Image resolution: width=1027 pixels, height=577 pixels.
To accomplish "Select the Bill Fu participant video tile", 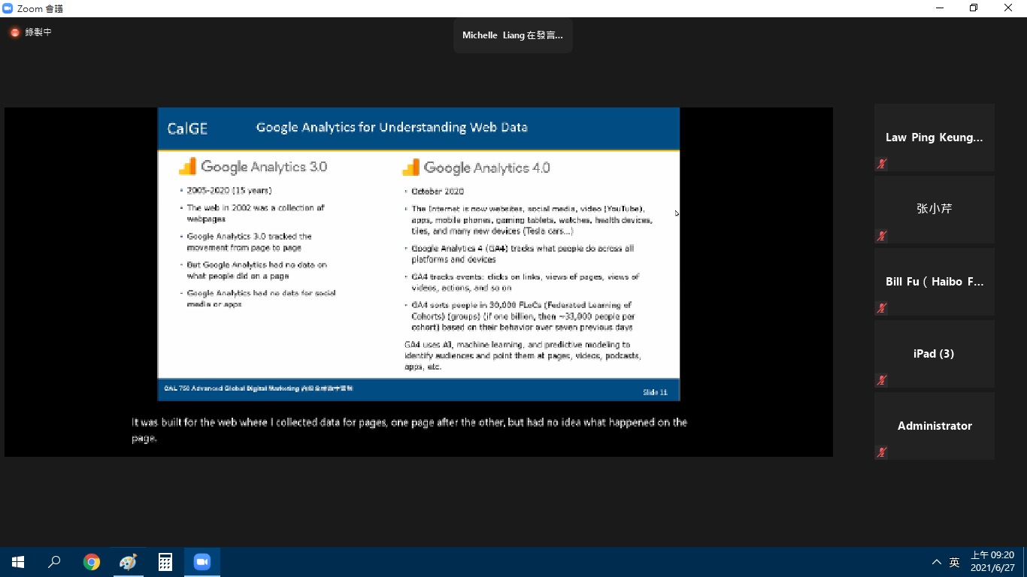I will pos(934,282).
